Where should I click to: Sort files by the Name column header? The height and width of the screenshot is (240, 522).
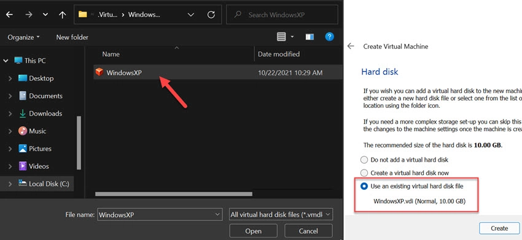(111, 54)
